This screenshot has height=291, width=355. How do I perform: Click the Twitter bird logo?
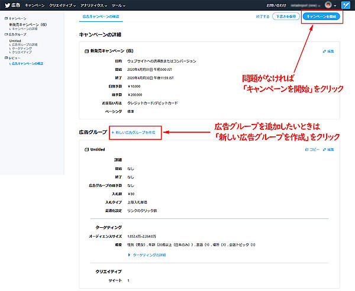[7, 5]
